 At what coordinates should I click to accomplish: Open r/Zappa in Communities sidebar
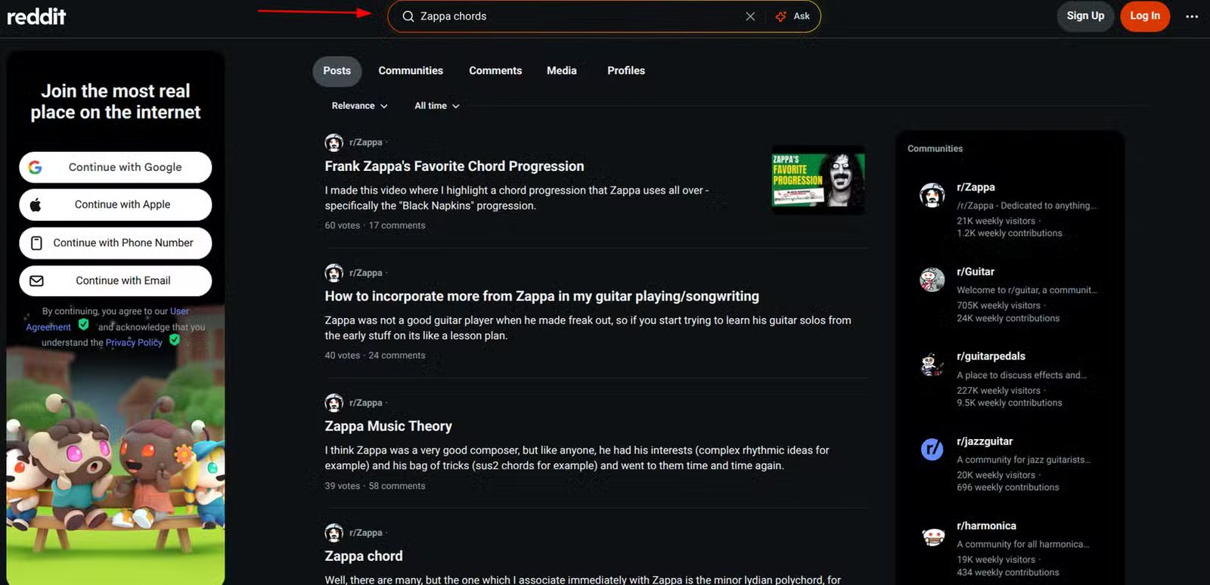(976, 187)
